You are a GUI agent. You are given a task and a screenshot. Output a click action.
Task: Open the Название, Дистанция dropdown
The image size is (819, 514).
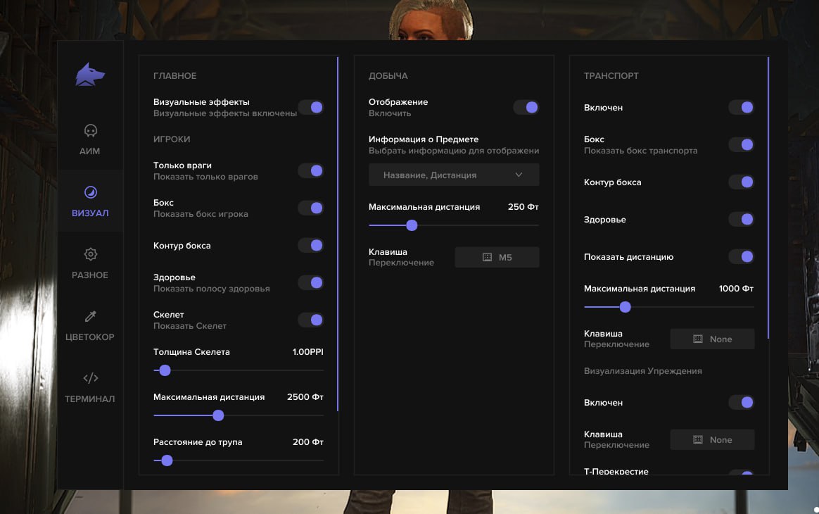click(x=453, y=174)
